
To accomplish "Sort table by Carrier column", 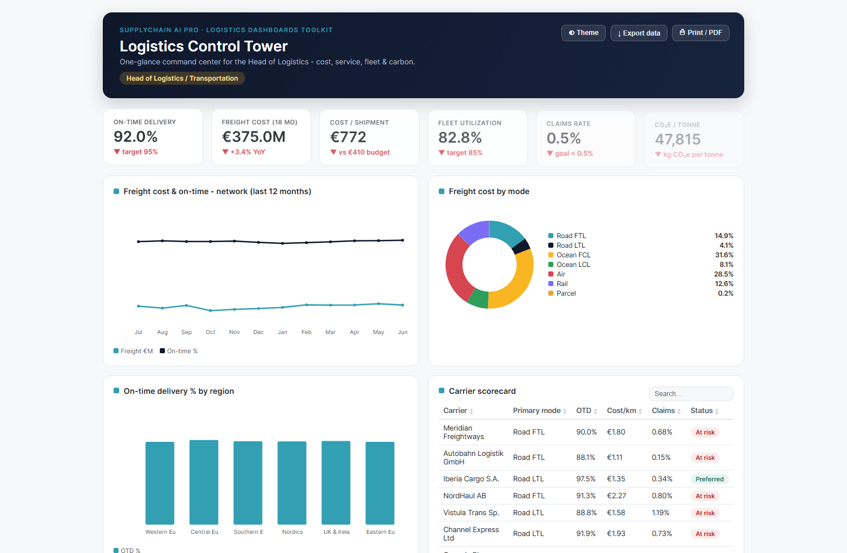I will pos(458,411).
